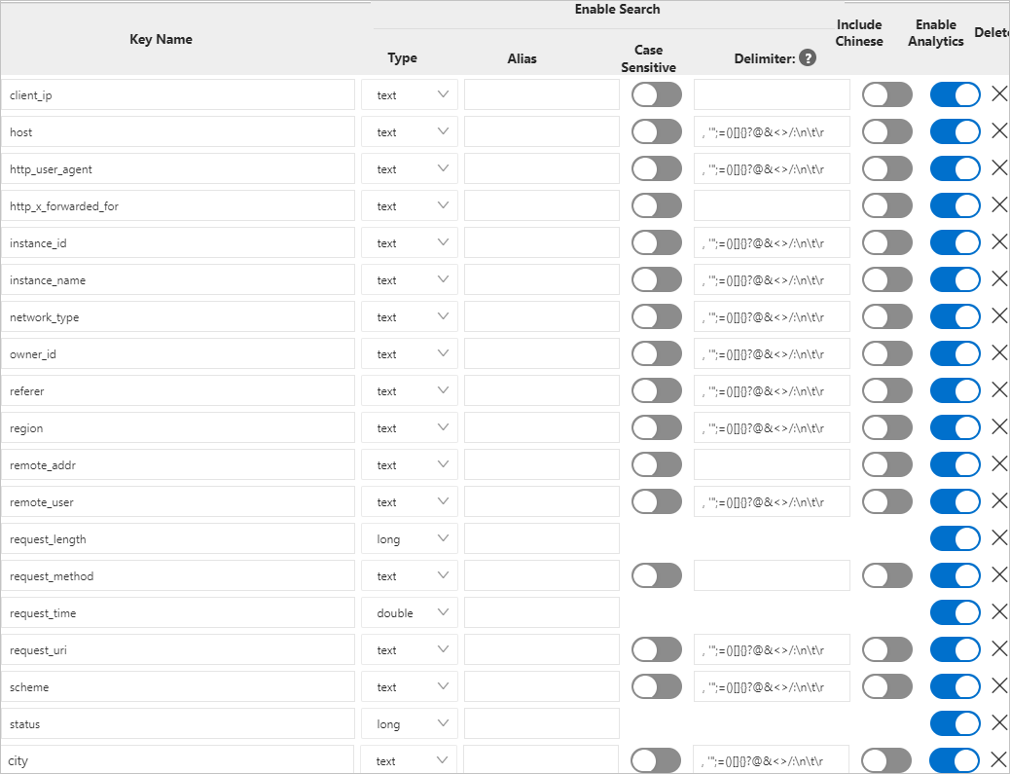Click the Delimiter field for remote_user
The width and height of the screenshot is (1010, 774).
(x=772, y=502)
